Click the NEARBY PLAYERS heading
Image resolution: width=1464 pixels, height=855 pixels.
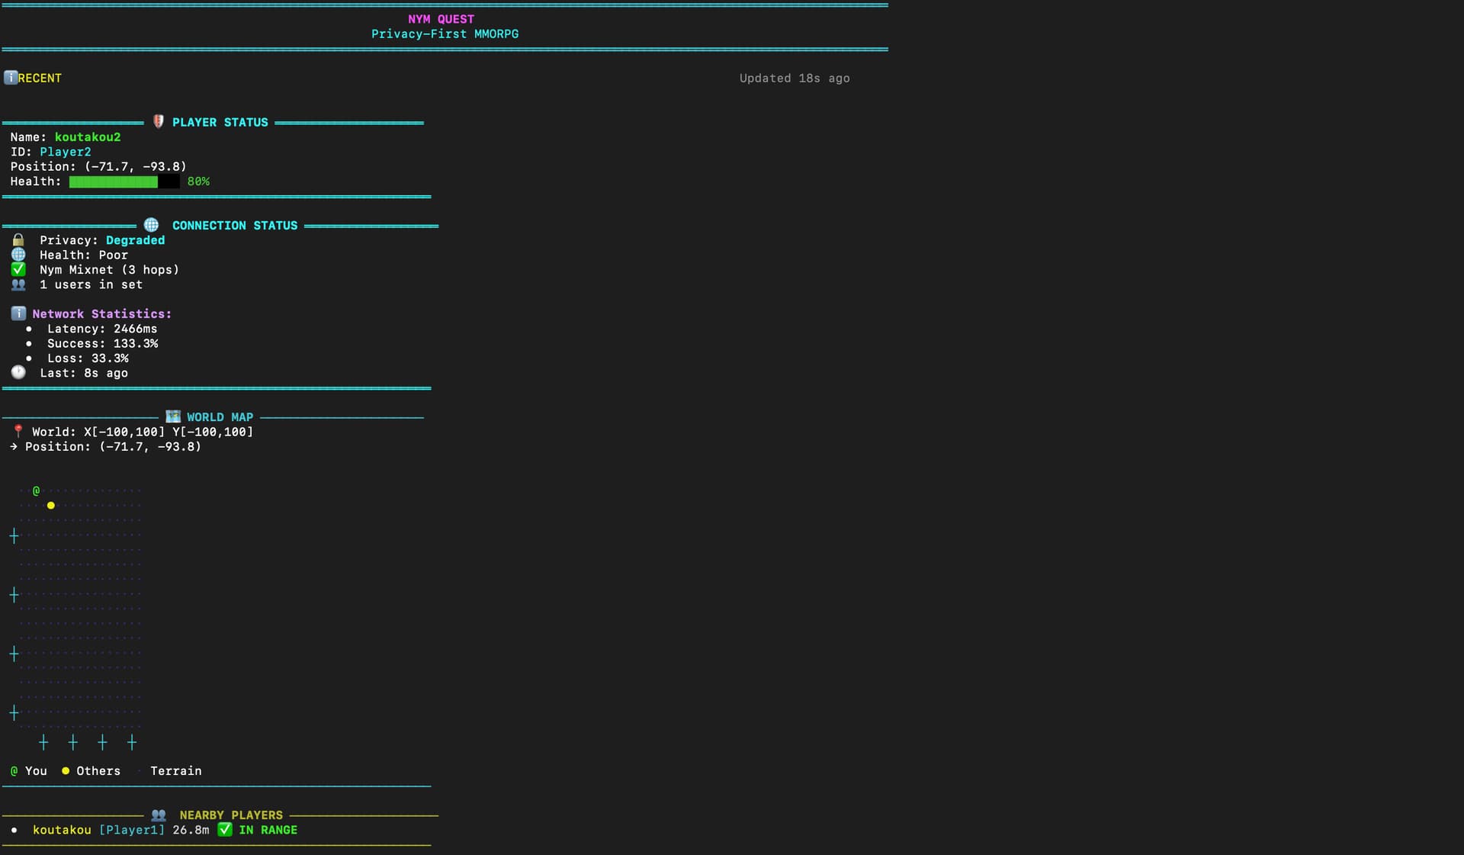pos(231,815)
